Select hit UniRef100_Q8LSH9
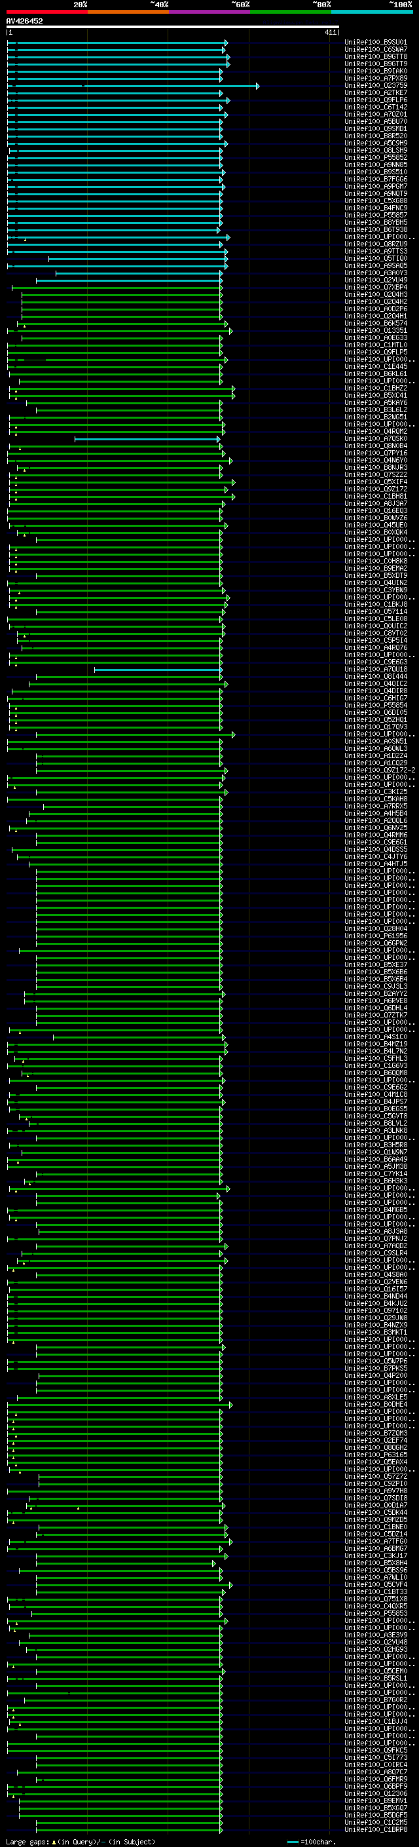The height and width of the screenshot is (1847, 419). (x=376, y=151)
